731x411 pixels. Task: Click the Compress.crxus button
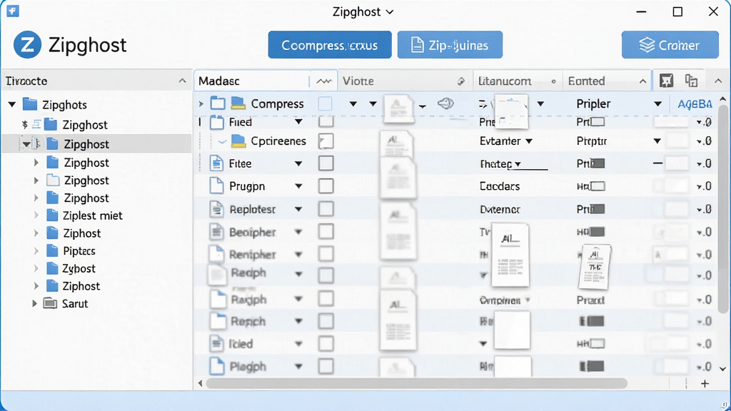330,45
